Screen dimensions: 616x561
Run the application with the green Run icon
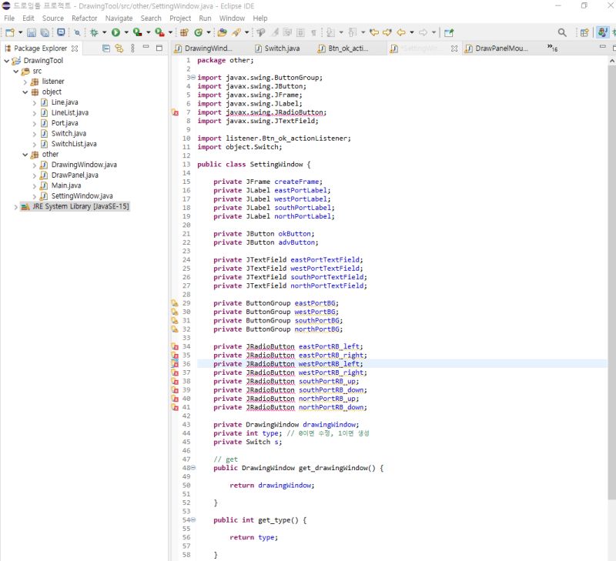(x=115, y=34)
